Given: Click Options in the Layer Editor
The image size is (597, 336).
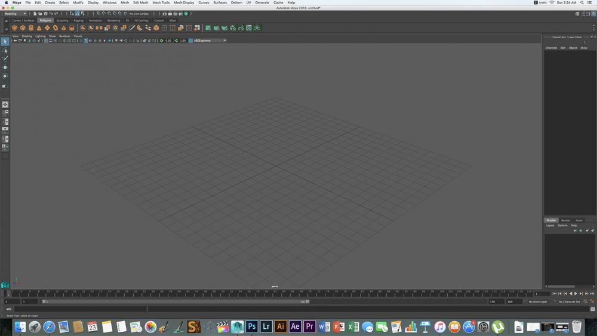Looking at the screenshot, I should (562, 225).
